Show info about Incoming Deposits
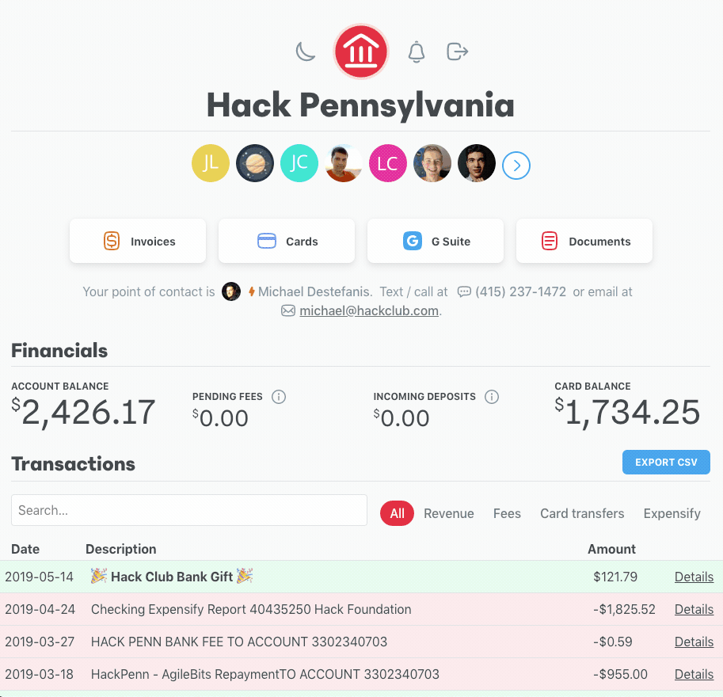Image resolution: width=723 pixels, height=697 pixels. pos(492,397)
